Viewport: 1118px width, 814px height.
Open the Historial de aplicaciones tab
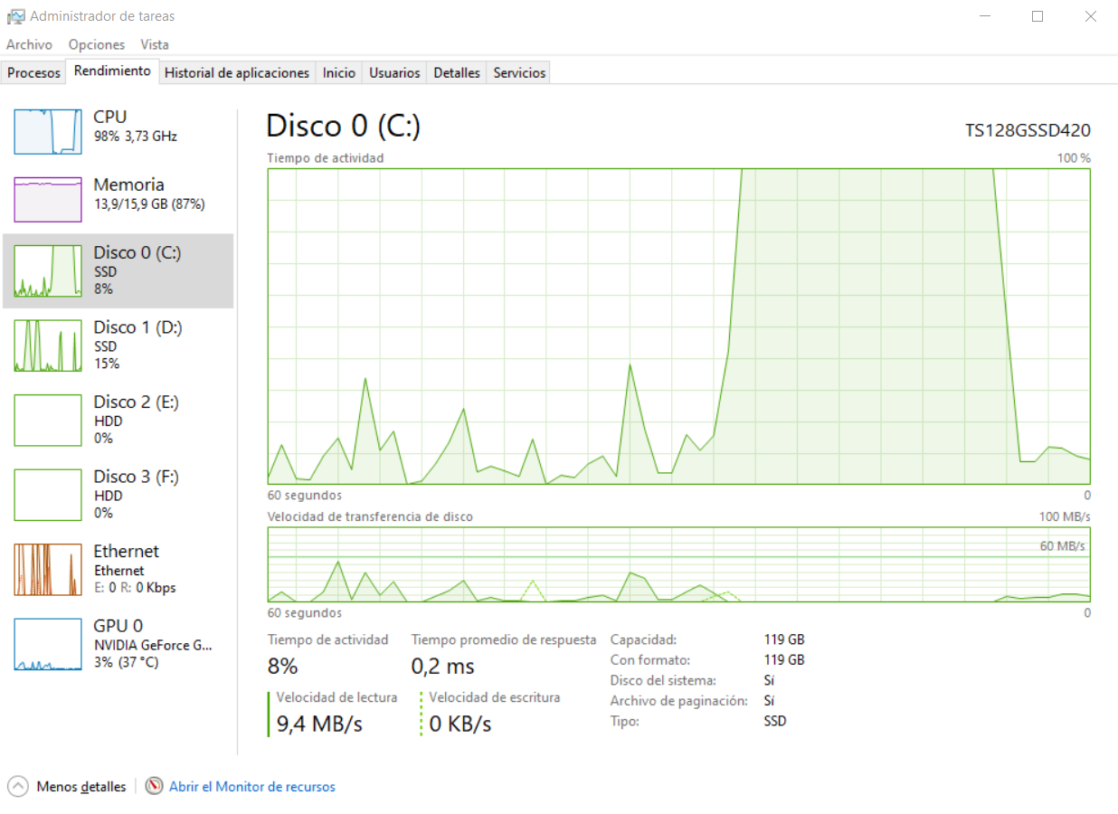(x=237, y=72)
